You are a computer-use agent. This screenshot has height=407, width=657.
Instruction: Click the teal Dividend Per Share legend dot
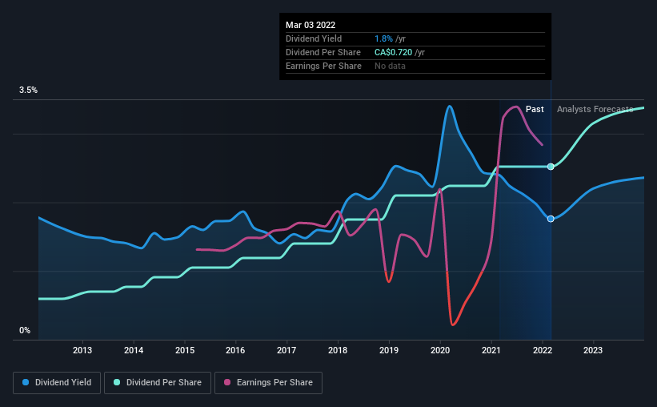117,383
